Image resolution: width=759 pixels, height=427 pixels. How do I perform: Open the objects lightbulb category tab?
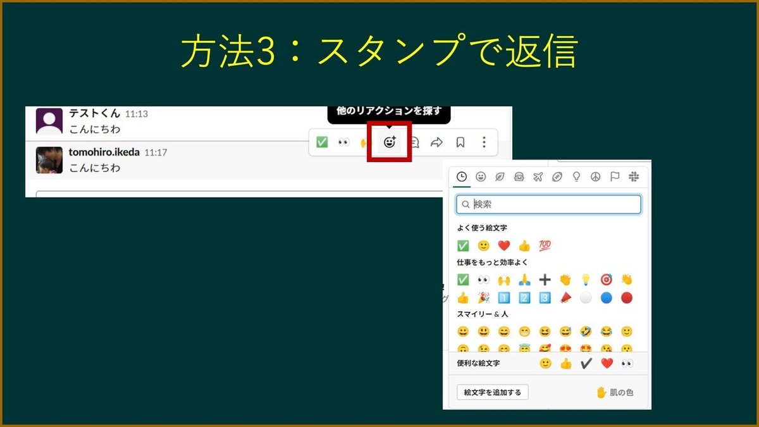click(576, 177)
